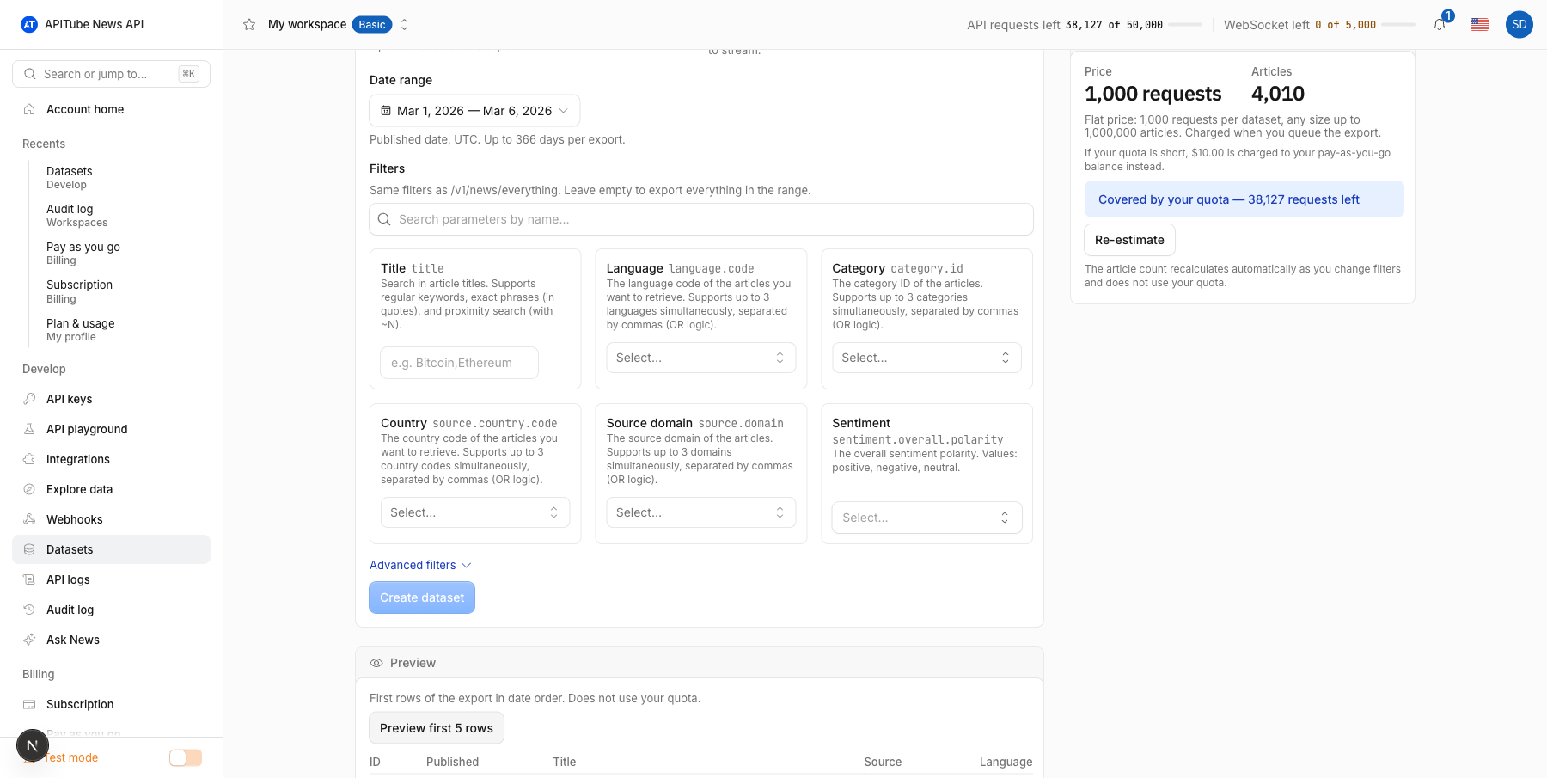Expand Advanced filters
This screenshot has width=1547, height=778.
point(420,565)
